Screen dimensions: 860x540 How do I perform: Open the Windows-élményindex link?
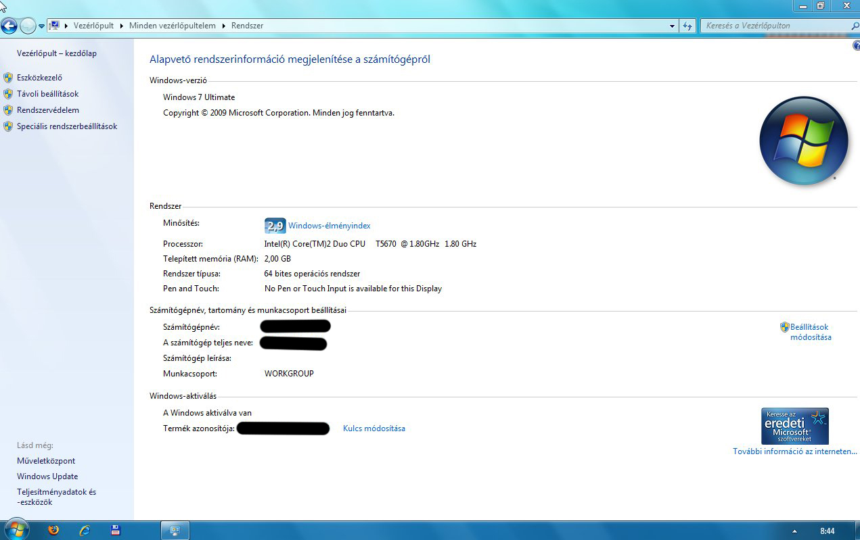point(330,226)
